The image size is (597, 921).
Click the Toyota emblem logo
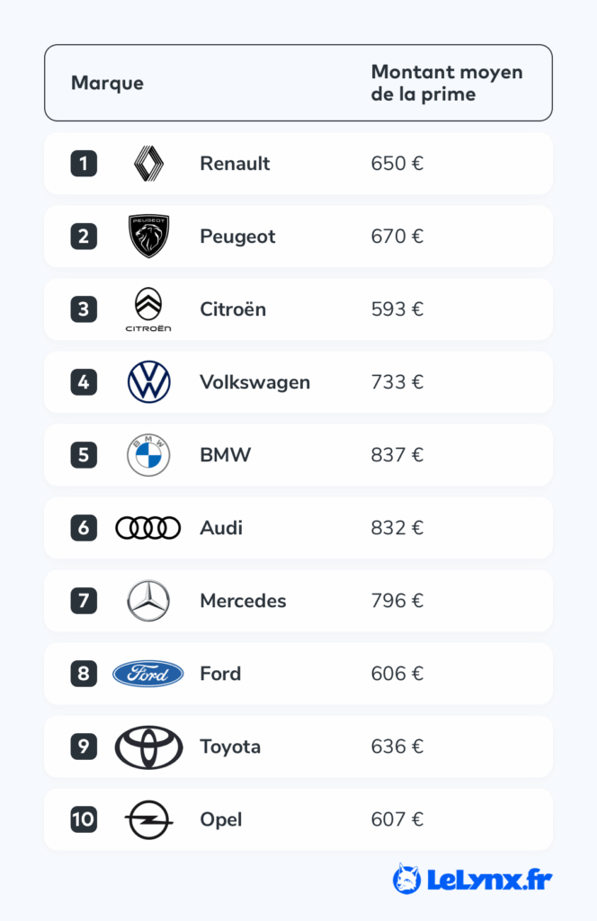(148, 747)
